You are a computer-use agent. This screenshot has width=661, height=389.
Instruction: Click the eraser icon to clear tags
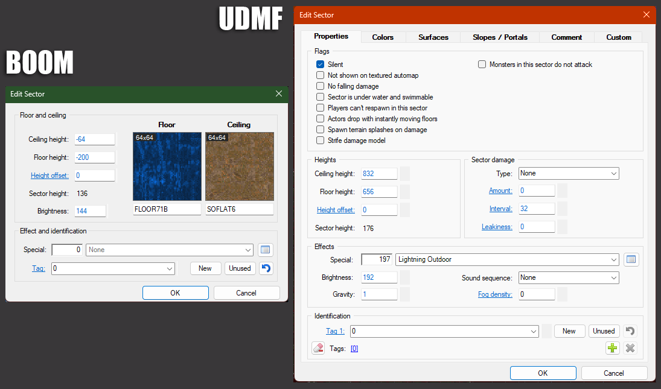[318, 348]
